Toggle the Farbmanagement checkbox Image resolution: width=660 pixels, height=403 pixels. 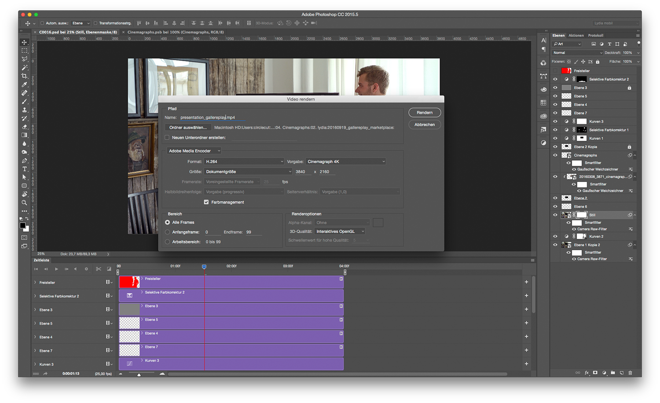(206, 202)
